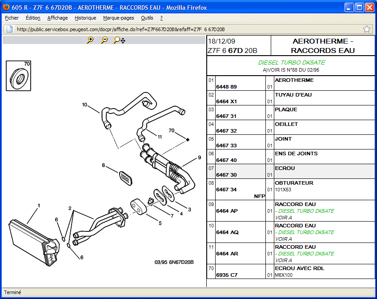Click callout number 9 in the diagram
The image size is (377, 299).
(200, 158)
